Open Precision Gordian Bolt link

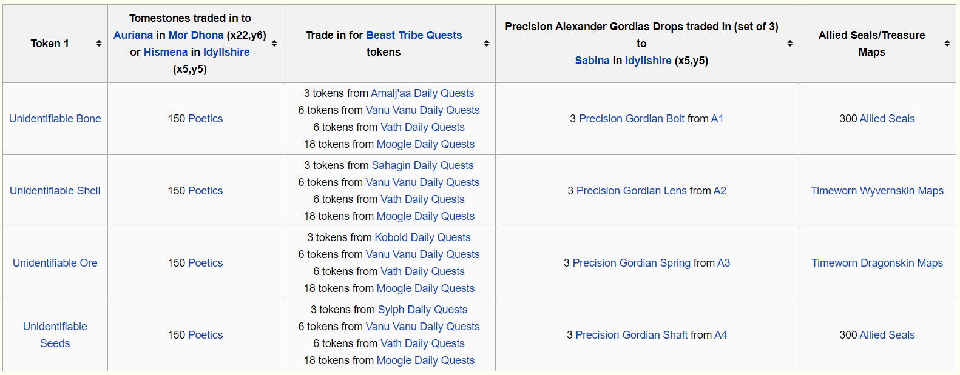pyautogui.click(x=632, y=119)
